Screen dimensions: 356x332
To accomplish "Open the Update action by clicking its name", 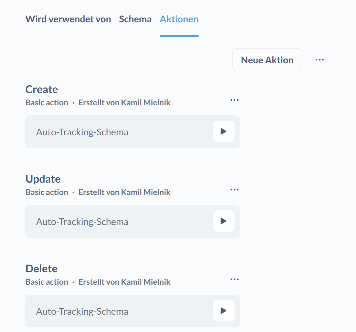I will 43,179.
